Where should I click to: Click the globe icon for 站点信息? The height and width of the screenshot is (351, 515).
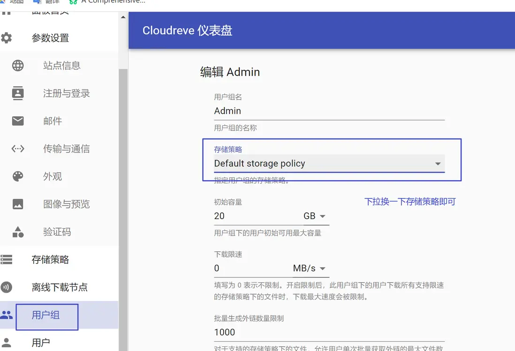click(18, 65)
